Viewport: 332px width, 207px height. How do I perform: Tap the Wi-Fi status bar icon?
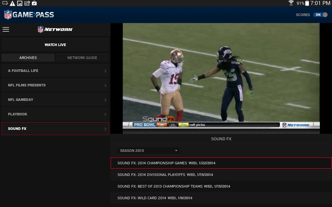(x=291, y=3)
